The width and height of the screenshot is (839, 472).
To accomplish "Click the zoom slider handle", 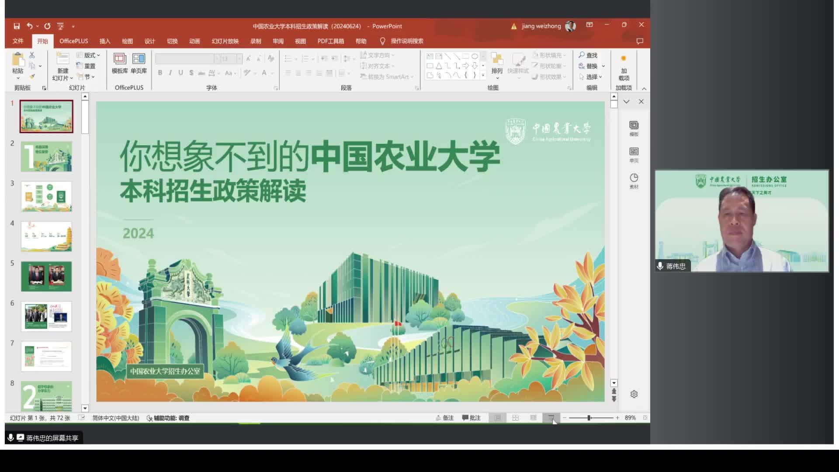I will tap(589, 418).
